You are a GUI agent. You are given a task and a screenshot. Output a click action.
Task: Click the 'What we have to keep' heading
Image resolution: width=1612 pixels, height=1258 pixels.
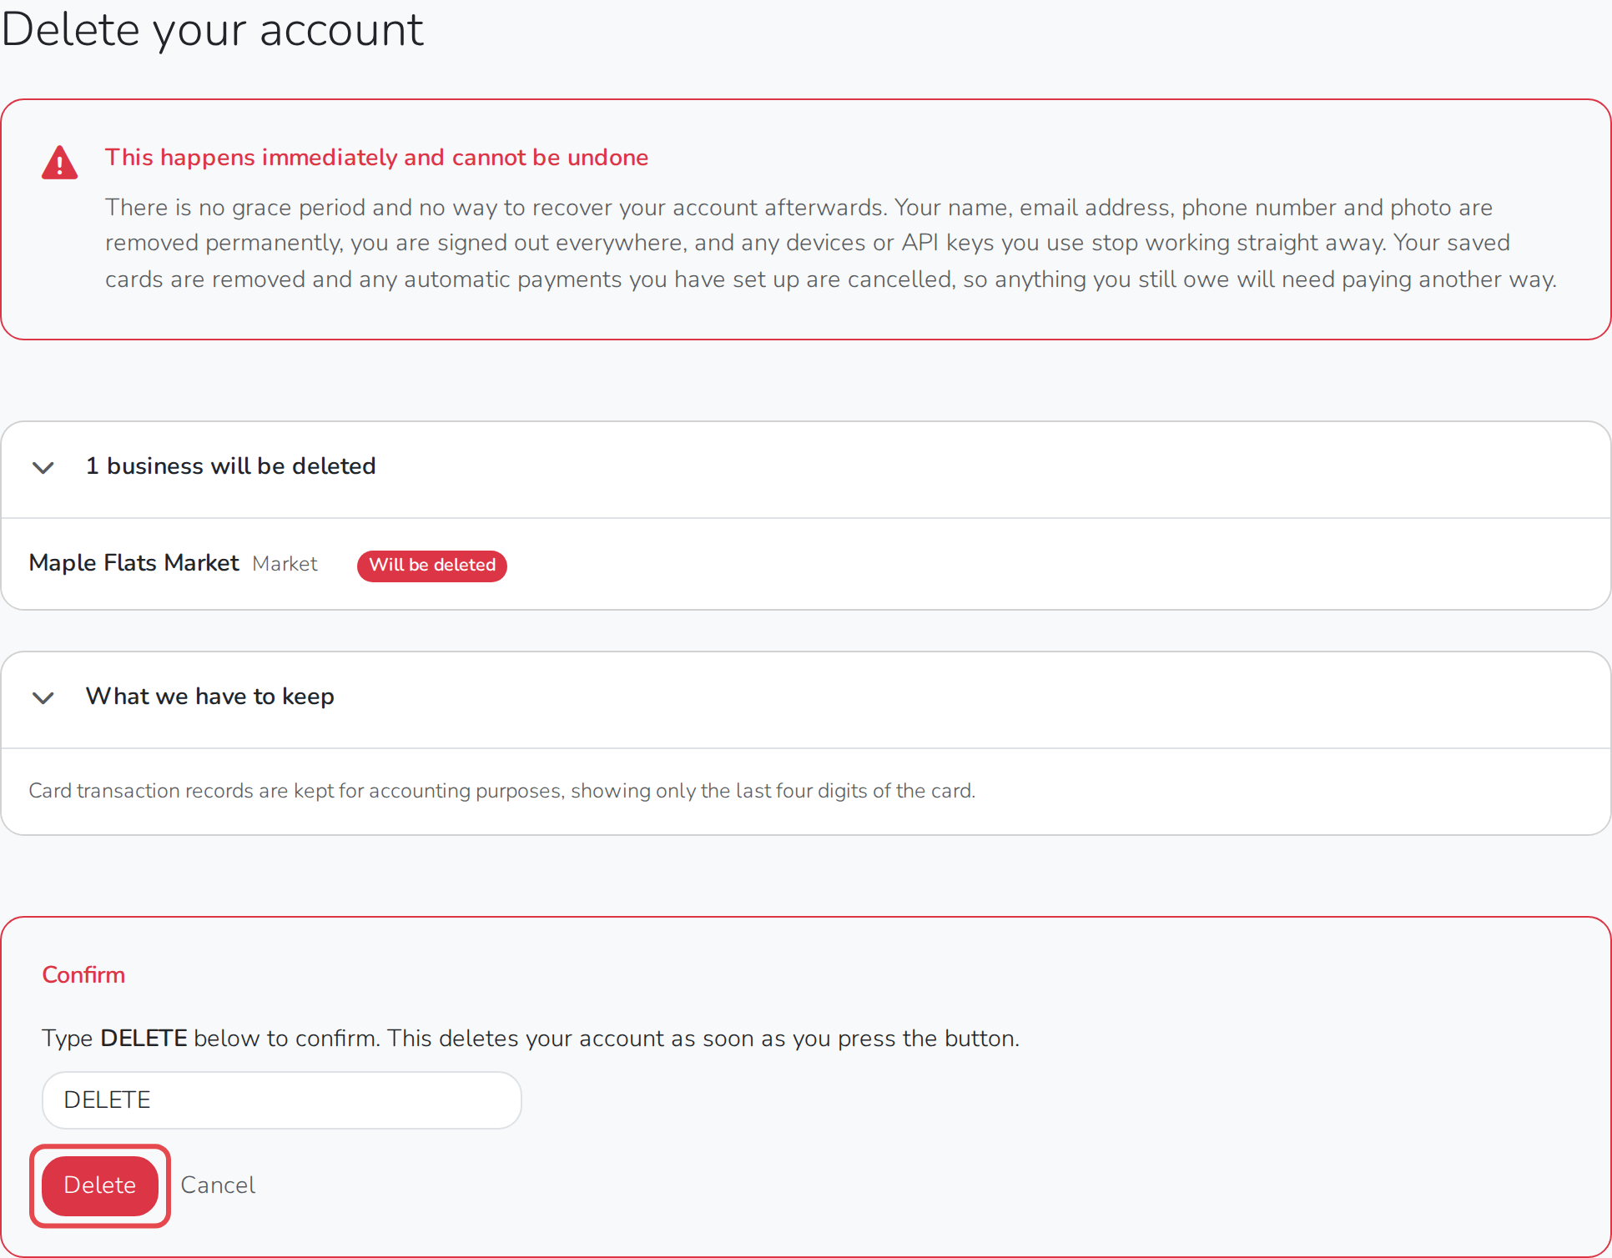tap(210, 697)
